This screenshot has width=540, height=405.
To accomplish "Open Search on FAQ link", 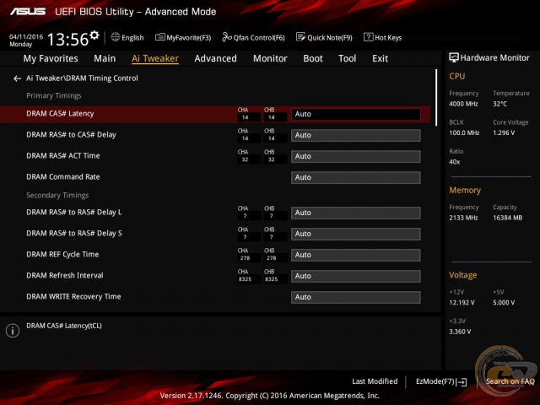I will 510,381.
